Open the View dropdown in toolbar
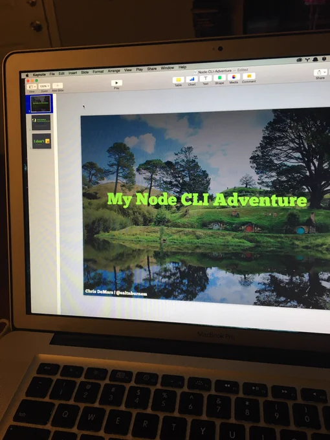The height and width of the screenshot is (440, 330). [x=32, y=87]
